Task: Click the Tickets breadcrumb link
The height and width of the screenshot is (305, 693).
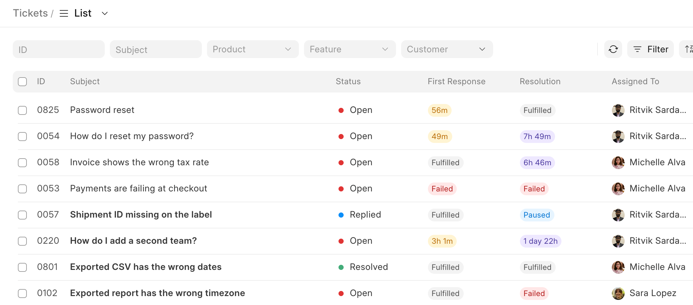Action: tap(30, 13)
